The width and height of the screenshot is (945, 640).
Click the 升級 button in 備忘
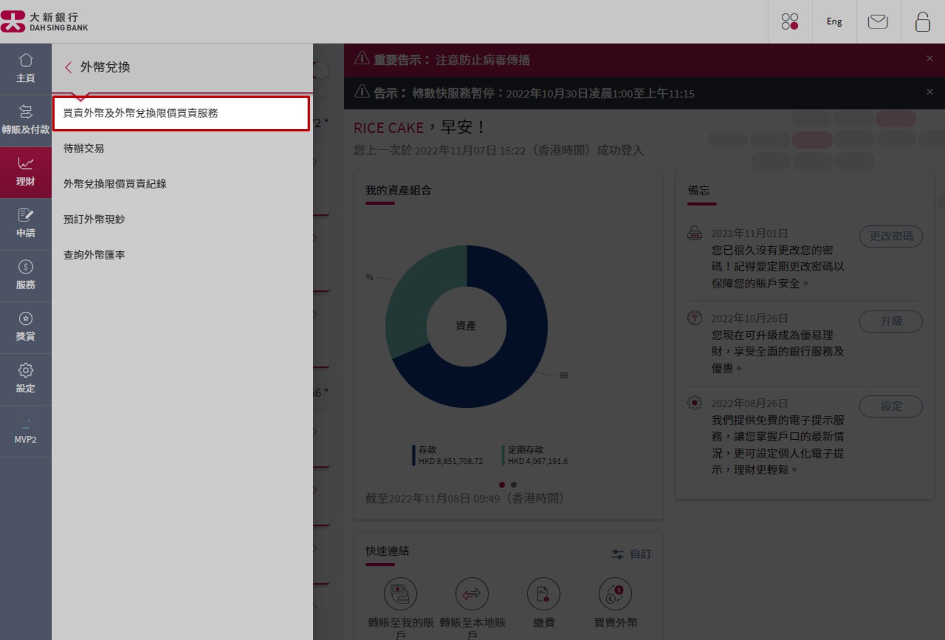(891, 321)
